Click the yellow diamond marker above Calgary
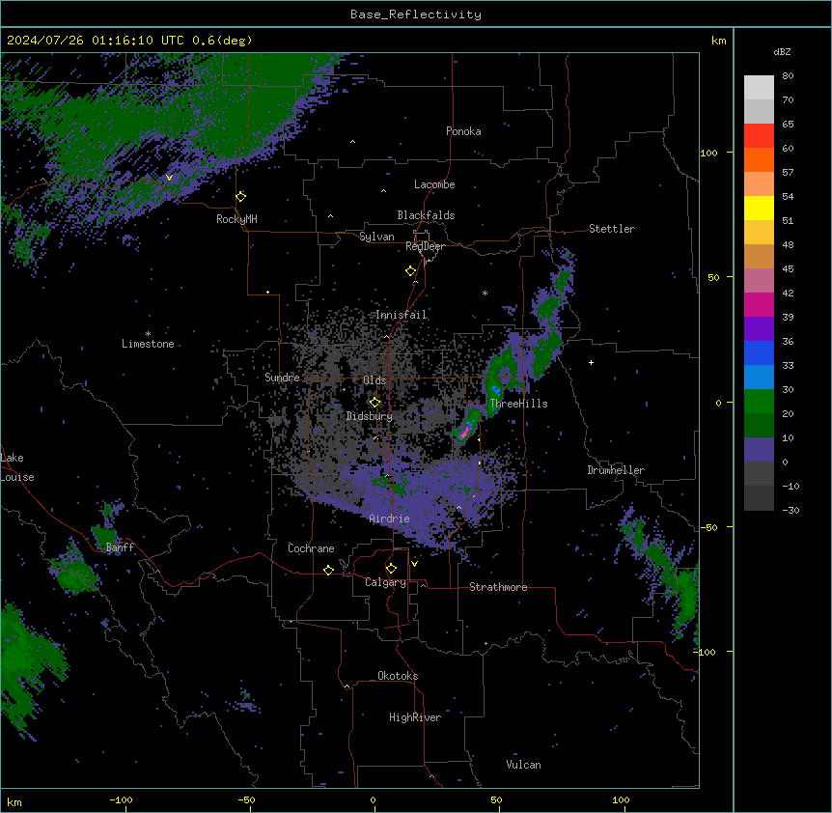Viewport: 832px width, 813px height. [391, 569]
